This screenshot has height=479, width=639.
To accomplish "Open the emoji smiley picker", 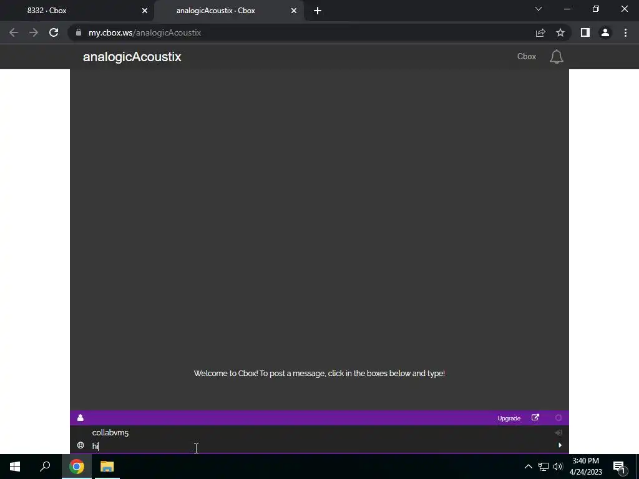I will coord(80,445).
